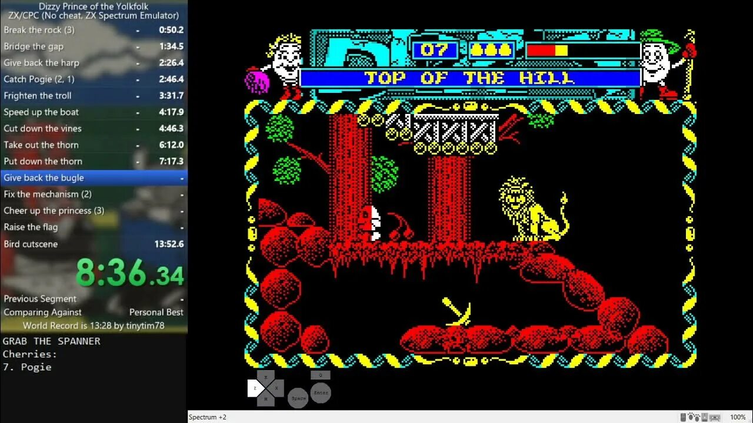Click the Q key above the Enter button
Screen dimensions: 753x423
coord(321,375)
